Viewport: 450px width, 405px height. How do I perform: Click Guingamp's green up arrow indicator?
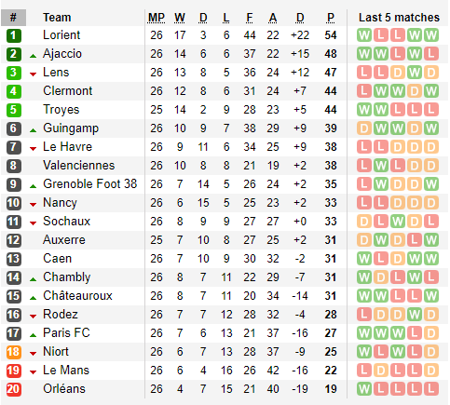pos(33,130)
